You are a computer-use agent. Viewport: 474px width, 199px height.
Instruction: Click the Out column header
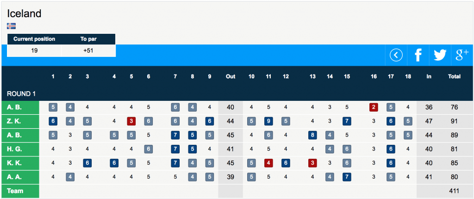point(231,76)
